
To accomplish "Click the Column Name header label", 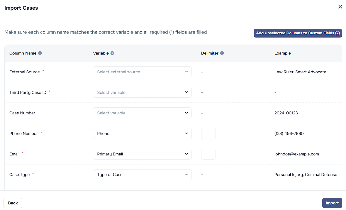I will [x=23, y=53].
